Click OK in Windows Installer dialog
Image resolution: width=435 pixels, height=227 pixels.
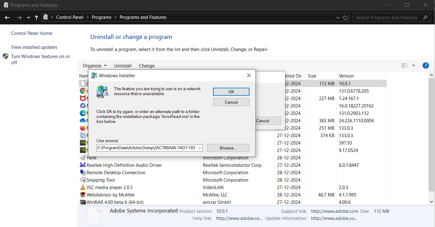[x=231, y=92]
